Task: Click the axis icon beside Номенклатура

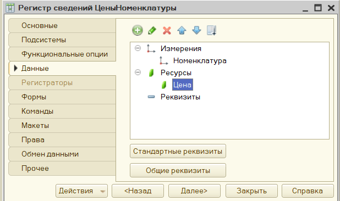Action: click(x=164, y=60)
